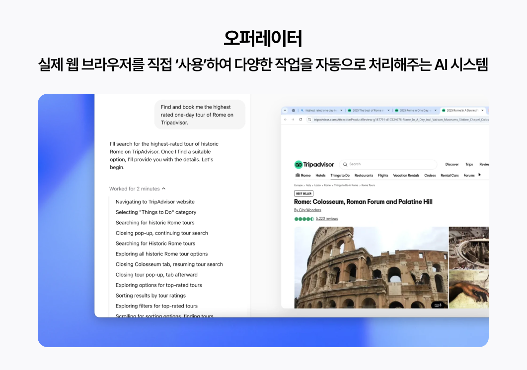527x370 pixels.
Task: Click 'Selecting "Things to Do" category' step
Action: (x=156, y=212)
